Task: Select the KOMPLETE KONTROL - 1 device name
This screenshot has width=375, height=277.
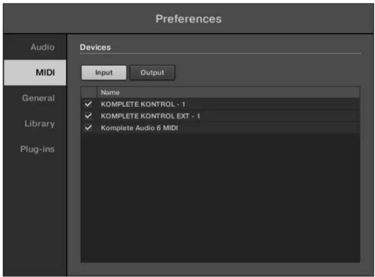Action: (x=143, y=104)
